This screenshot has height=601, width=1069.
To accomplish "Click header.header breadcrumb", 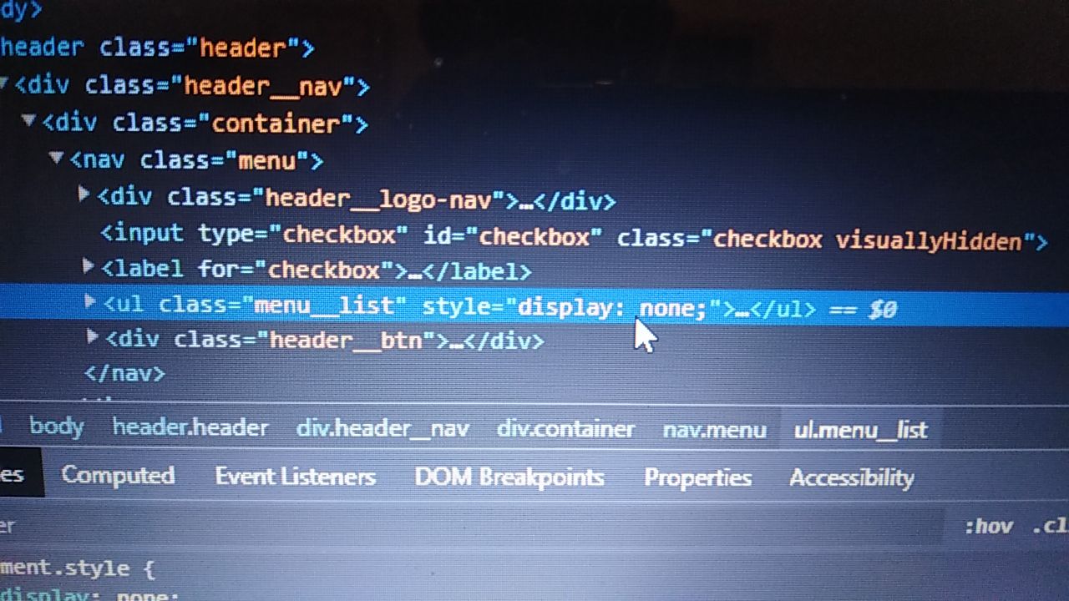I will 190,428.
